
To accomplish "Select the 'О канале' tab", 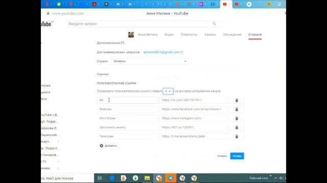I will point(255,35).
